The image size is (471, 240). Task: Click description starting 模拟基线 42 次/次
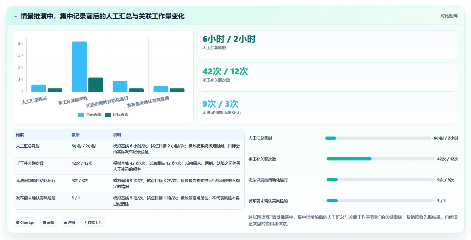point(177,166)
